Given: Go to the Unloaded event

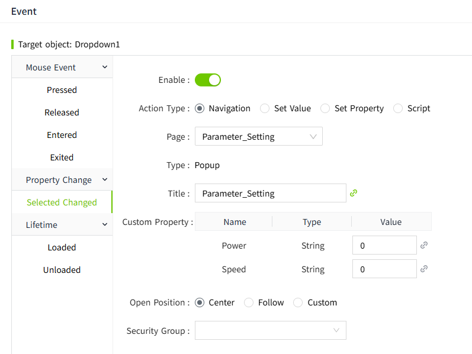Looking at the screenshot, I should (62, 270).
